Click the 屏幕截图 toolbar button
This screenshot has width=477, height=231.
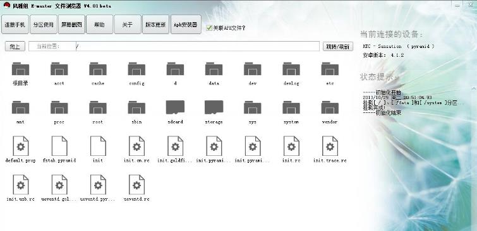click(x=71, y=25)
